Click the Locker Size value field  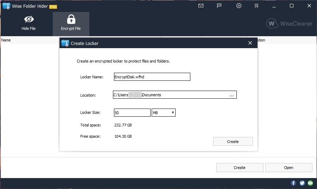click(x=132, y=113)
